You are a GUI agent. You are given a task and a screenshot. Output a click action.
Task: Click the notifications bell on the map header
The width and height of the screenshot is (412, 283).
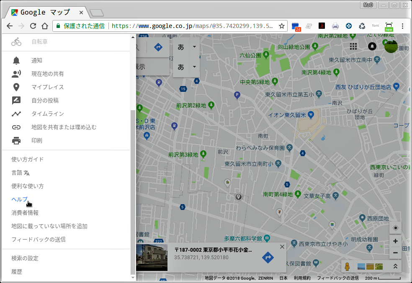click(372, 46)
